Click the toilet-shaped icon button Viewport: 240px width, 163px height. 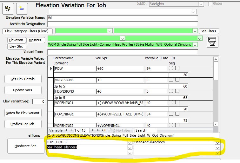(212, 42)
